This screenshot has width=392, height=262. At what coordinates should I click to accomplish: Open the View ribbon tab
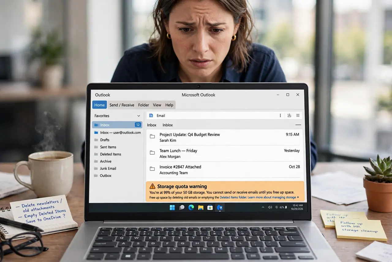click(x=157, y=105)
